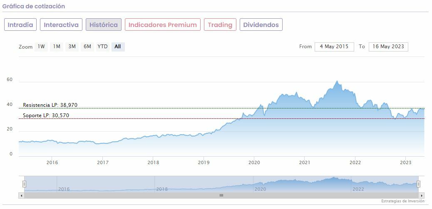
Task: Open Indicadores Premium
Action: [162, 25]
